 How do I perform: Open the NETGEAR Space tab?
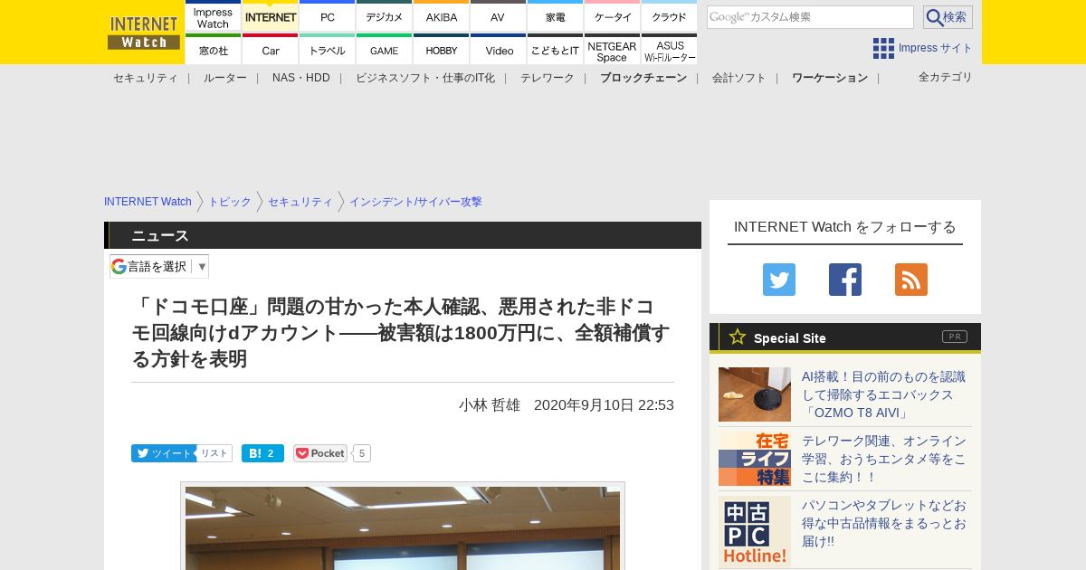[613, 50]
